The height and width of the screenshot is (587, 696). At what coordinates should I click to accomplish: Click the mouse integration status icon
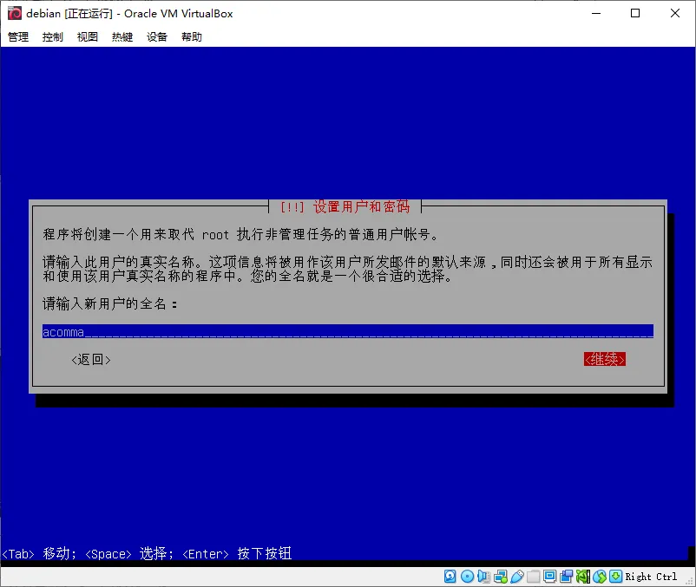pos(599,576)
